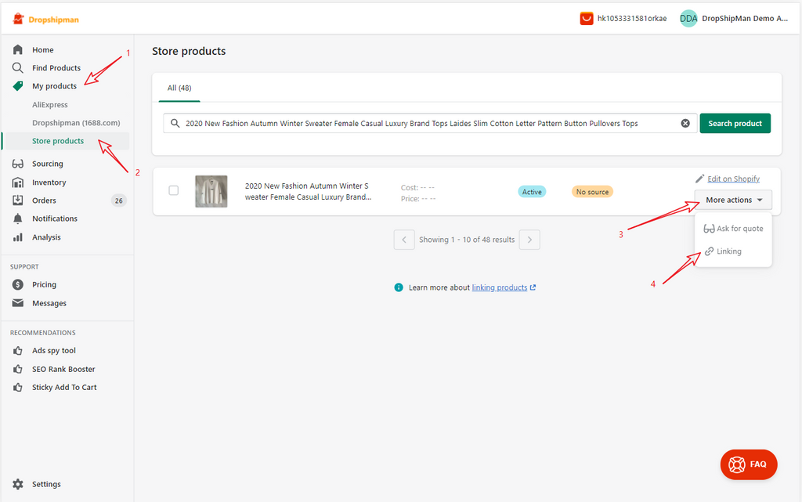Click the Active status badge
This screenshot has height=502, width=802.
tap(532, 192)
